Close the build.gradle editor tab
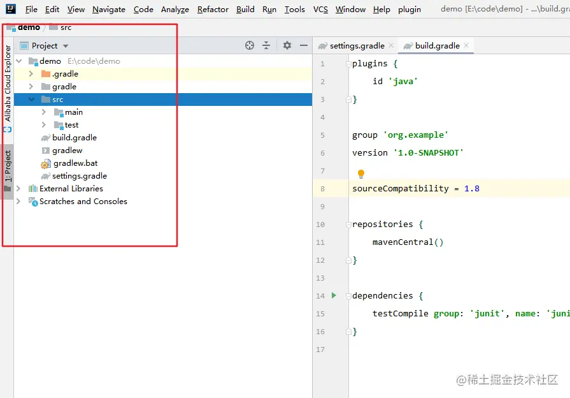Screen dimensions: 570x398 pos(466,45)
